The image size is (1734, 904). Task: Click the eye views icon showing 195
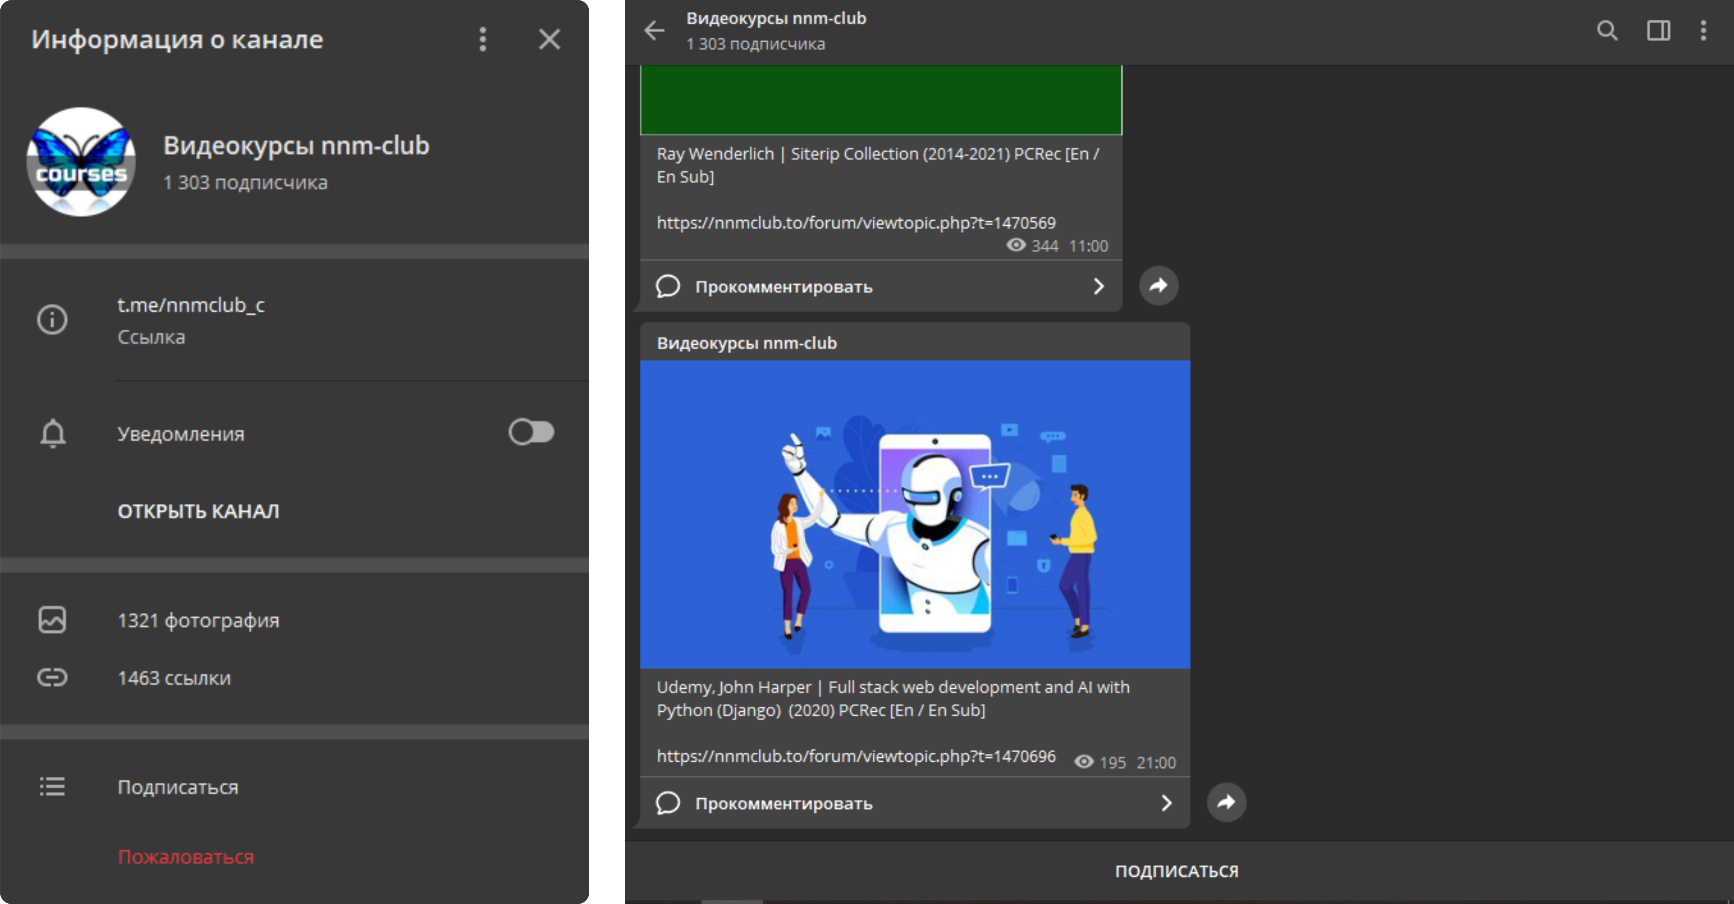(1084, 762)
